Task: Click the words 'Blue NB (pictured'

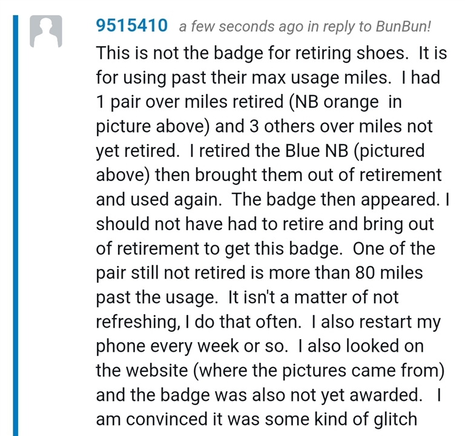Action: click(355, 151)
